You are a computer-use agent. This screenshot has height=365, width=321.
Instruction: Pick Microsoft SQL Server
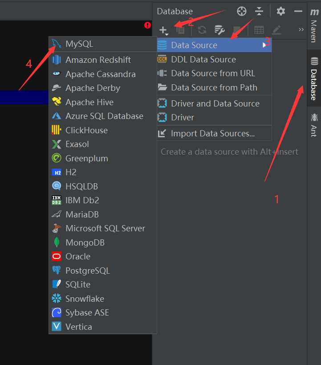coord(103,229)
